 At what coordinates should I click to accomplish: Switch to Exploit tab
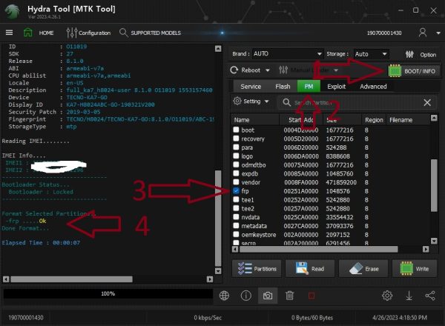point(337,87)
